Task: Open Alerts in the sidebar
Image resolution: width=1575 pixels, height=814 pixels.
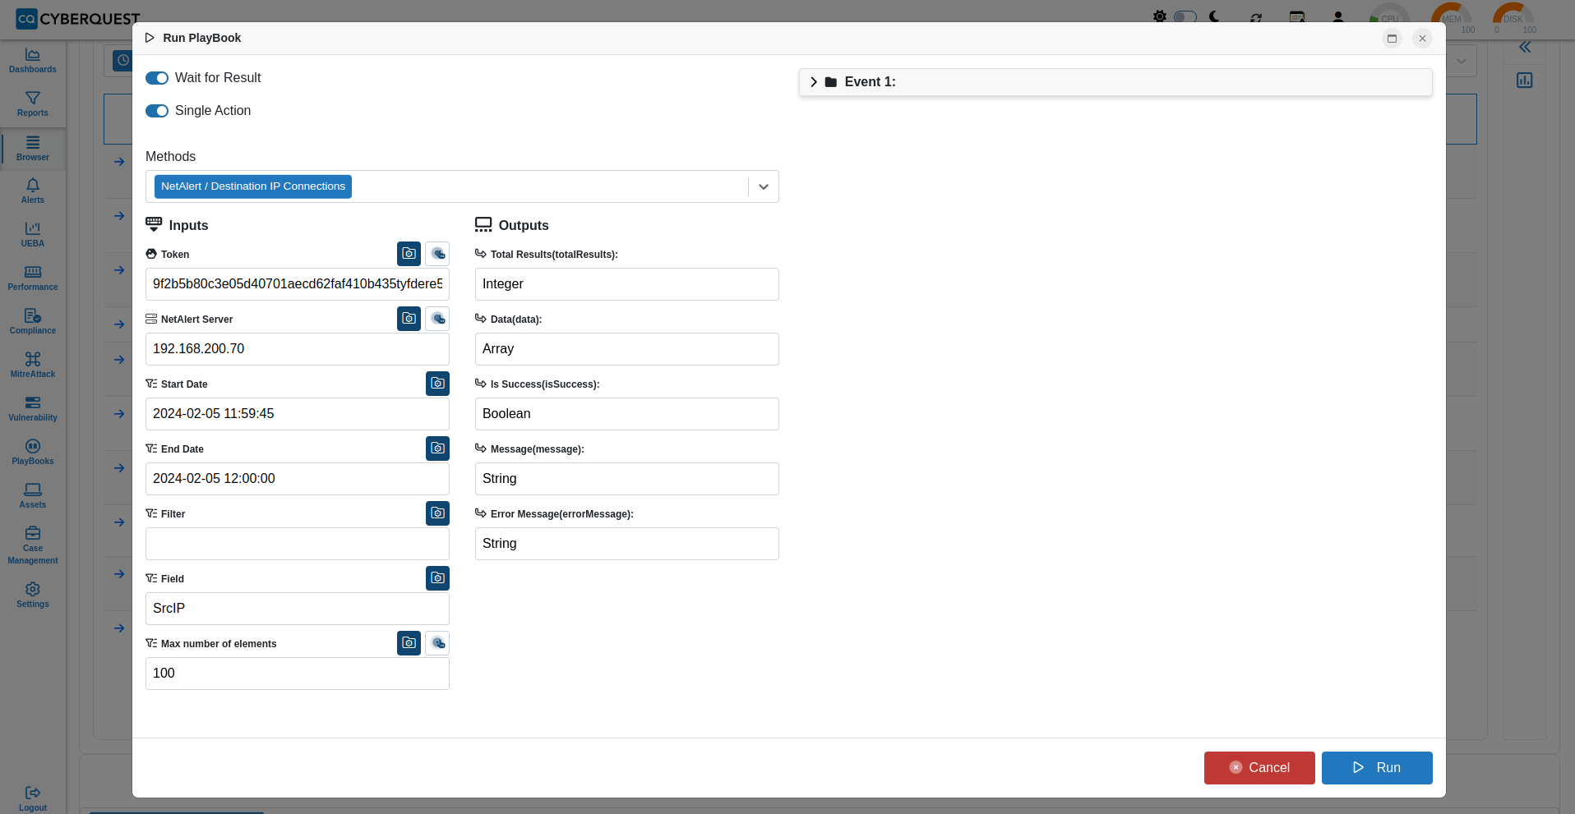Action: (33, 191)
